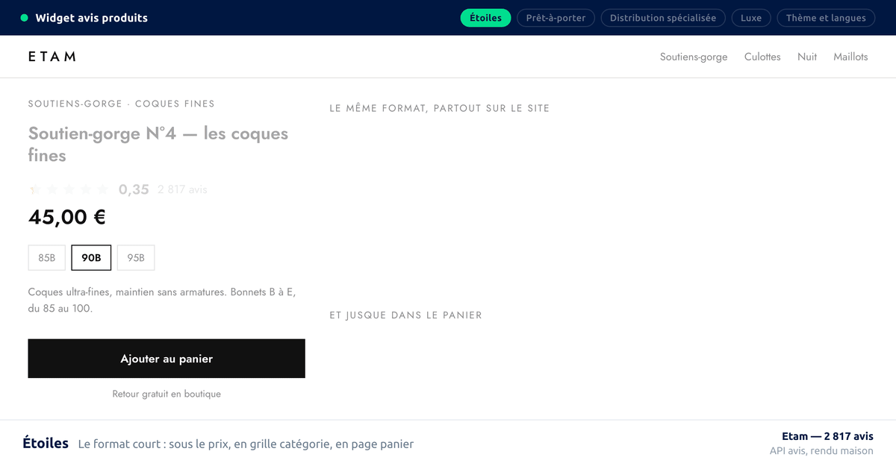Click the 45,00 € price

pos(67,217)
